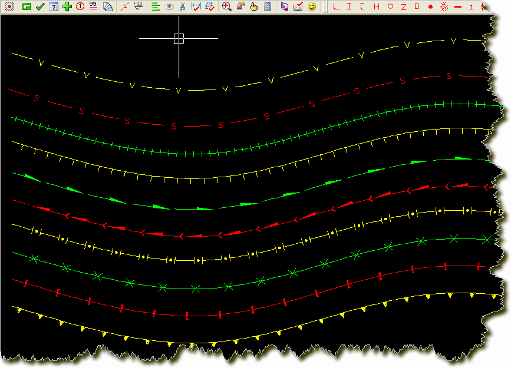
Task: Click the green horizontal lines align icon
Action: click(156, 6)
